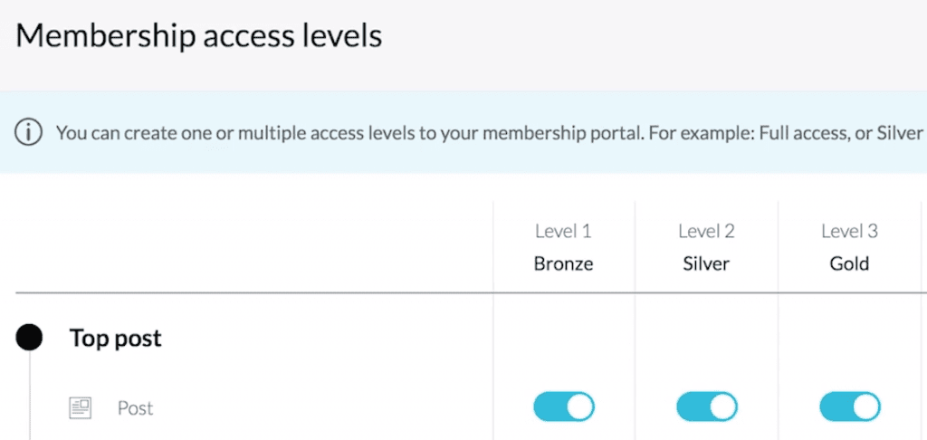Click the Level 3 column label
Image resolution: width=927 pixels, height=440 pixels.
(849, 231)
